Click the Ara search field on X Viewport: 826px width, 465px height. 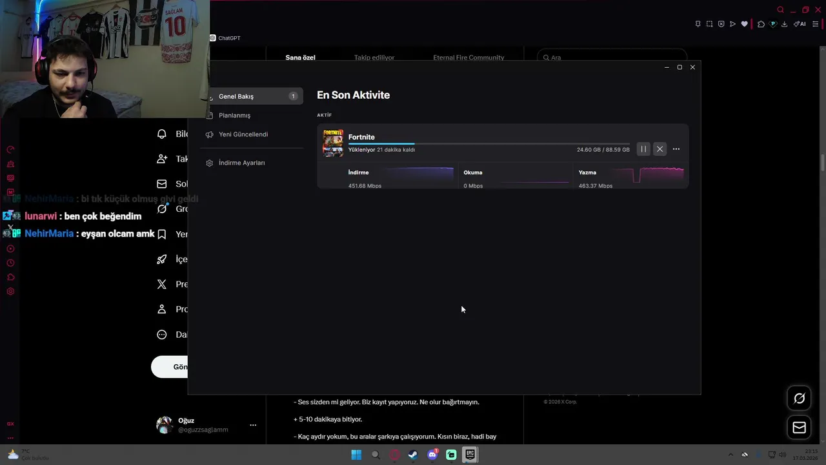click(612, 57)
